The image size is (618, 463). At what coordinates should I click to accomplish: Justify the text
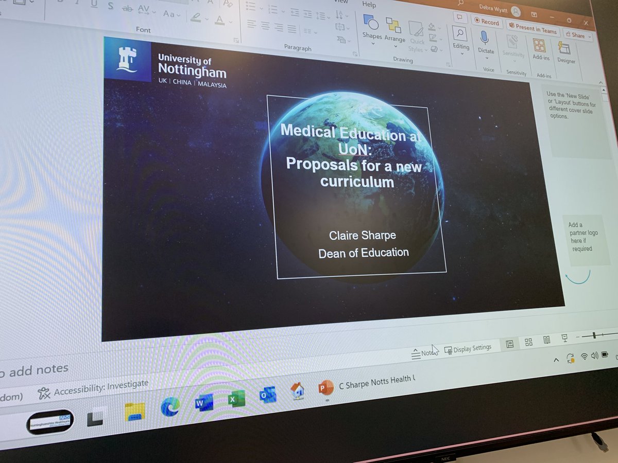(291, 28)
